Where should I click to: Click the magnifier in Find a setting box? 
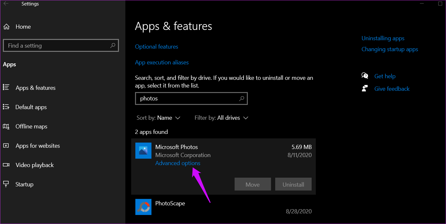point(112,46)
